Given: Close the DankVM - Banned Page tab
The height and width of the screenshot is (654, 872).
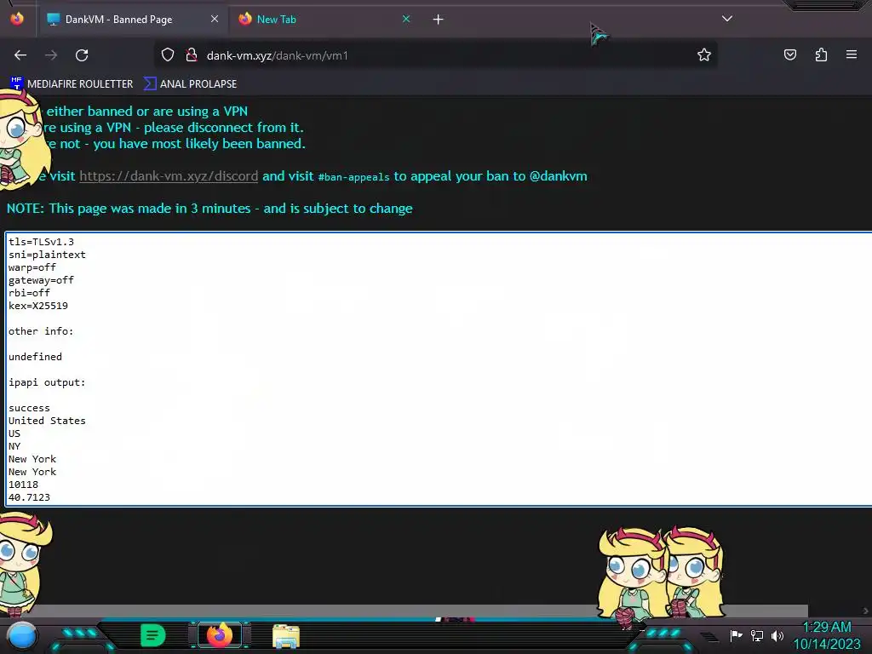Looking at the screenshot, I should (x=215, y=19).
